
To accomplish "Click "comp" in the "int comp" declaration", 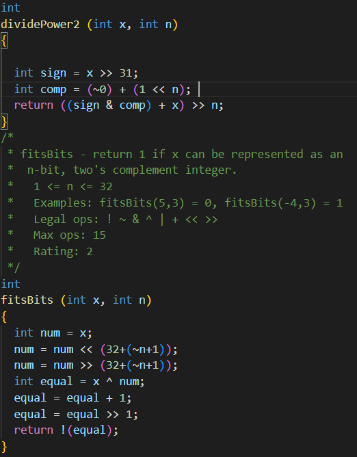I will click(53, 90).
